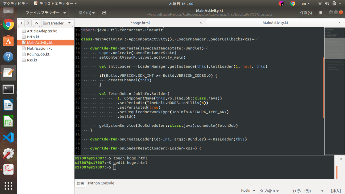Image resolution: width=345 pixels, height=194 pixels.
Task: Open the テキストエディター application menu
Action: [x=55, y=3]
